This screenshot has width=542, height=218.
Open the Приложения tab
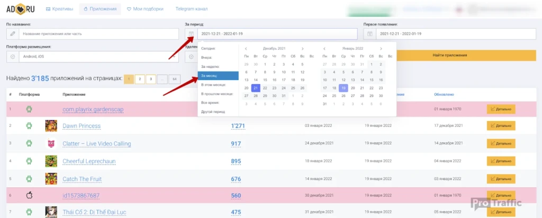tap(100, 9)
